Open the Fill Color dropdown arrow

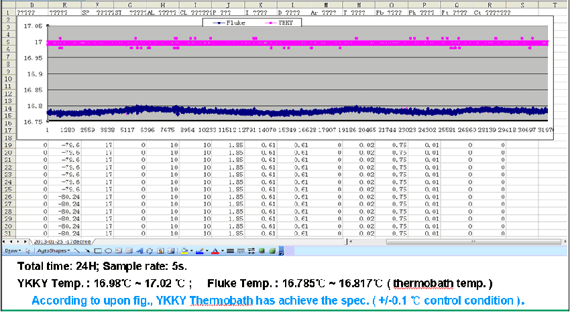tap(191, 250)
